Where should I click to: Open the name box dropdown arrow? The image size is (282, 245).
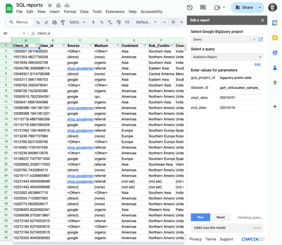[x=24, y=33]
